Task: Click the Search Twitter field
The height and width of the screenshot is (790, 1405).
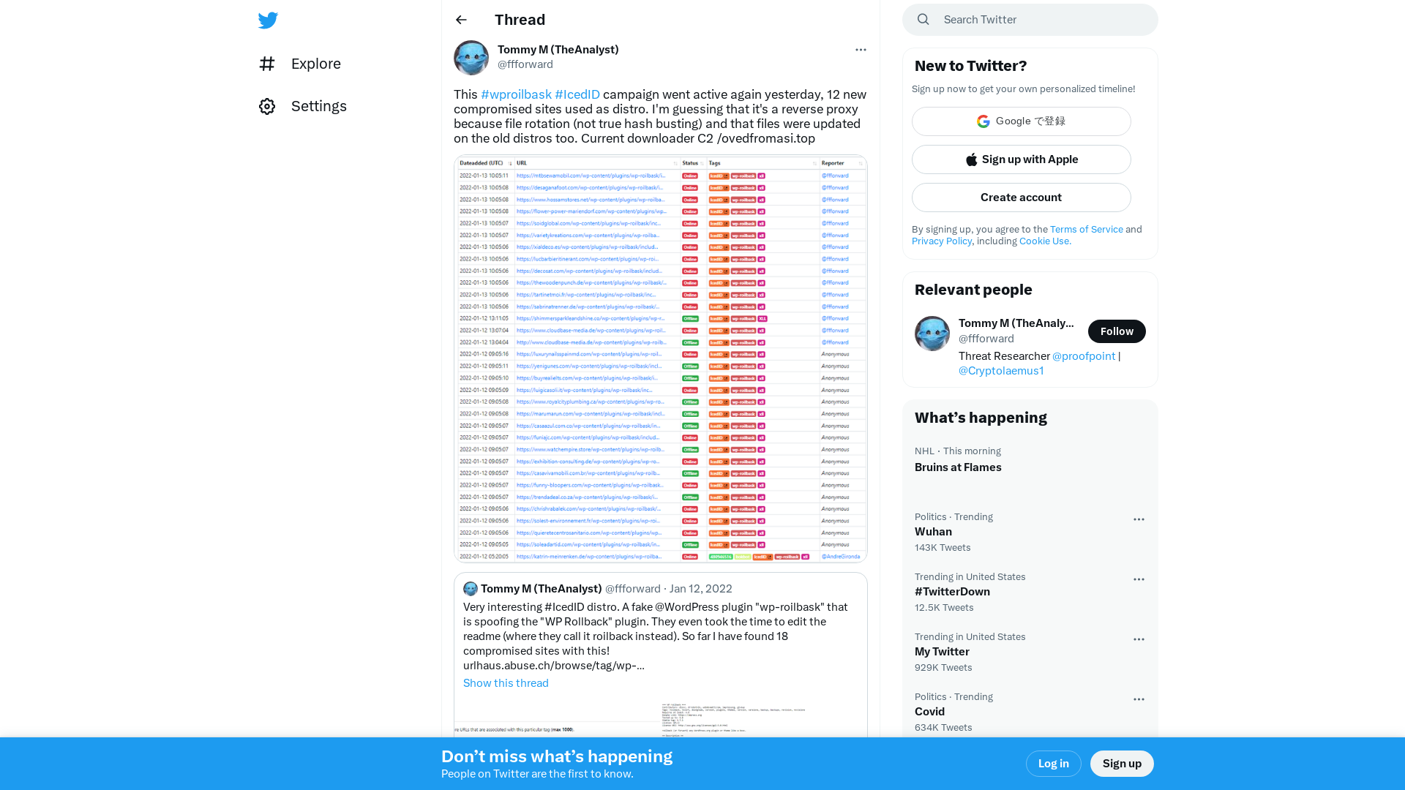Action: (1030, 20)
